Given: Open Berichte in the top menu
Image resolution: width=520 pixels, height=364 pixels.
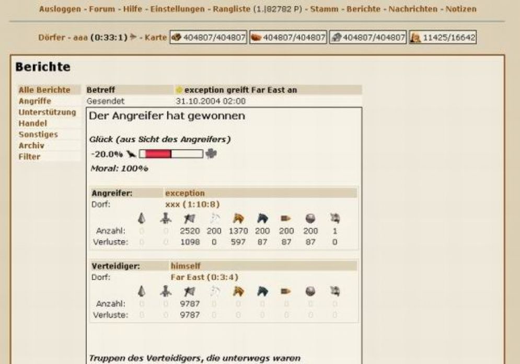Looking at the screenshot, I should pos(363,9).
